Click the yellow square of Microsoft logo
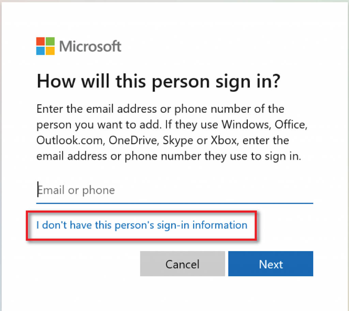 pos(50,50)
